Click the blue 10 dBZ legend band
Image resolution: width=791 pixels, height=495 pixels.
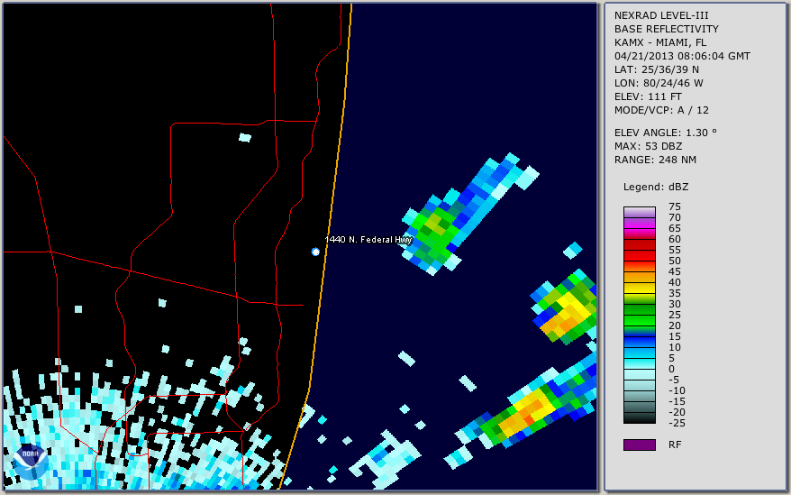coord(639,342)
